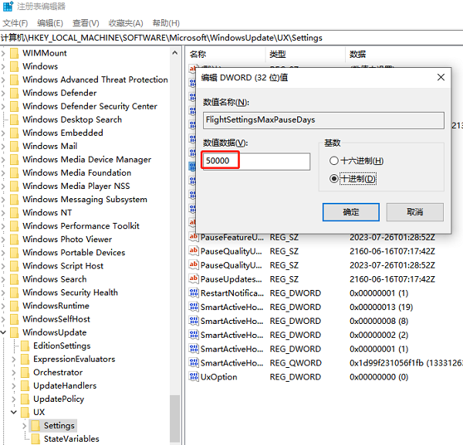
Task: Click the Registry Editor app icon in title bar
Action: pyautogui.click(x=8, y=6)
